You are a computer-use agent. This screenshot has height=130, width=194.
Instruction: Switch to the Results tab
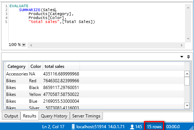click(30, 116)
